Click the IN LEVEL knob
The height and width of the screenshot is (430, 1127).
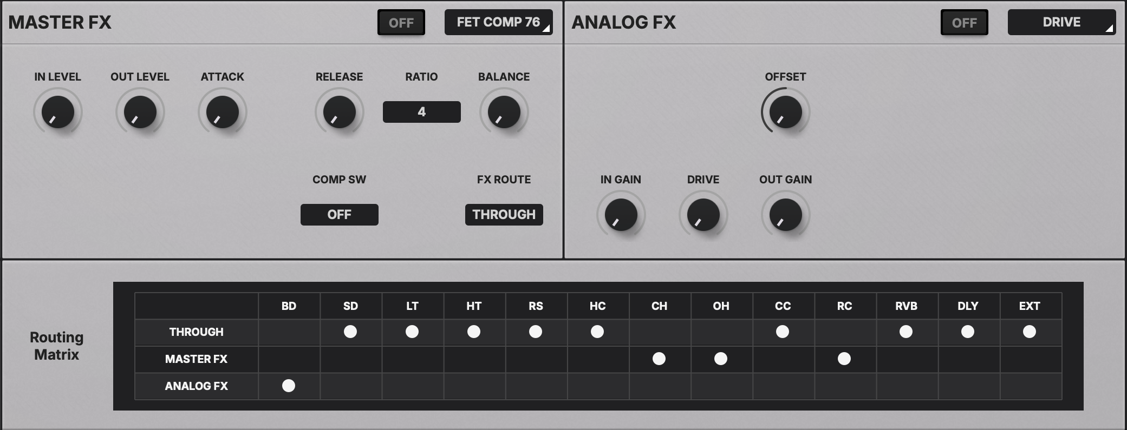pos(58,112)
